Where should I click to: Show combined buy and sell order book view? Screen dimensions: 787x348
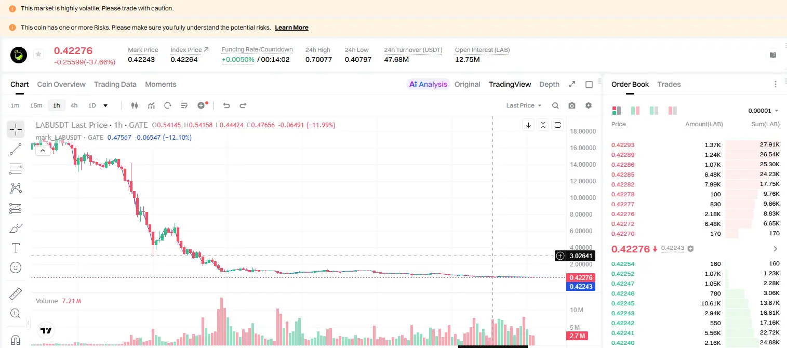[x=616, y=111]
